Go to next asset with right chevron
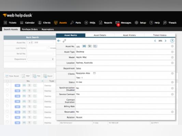Image resolution: width=182 pixels, height=136 pixels. tap(166, 41)
